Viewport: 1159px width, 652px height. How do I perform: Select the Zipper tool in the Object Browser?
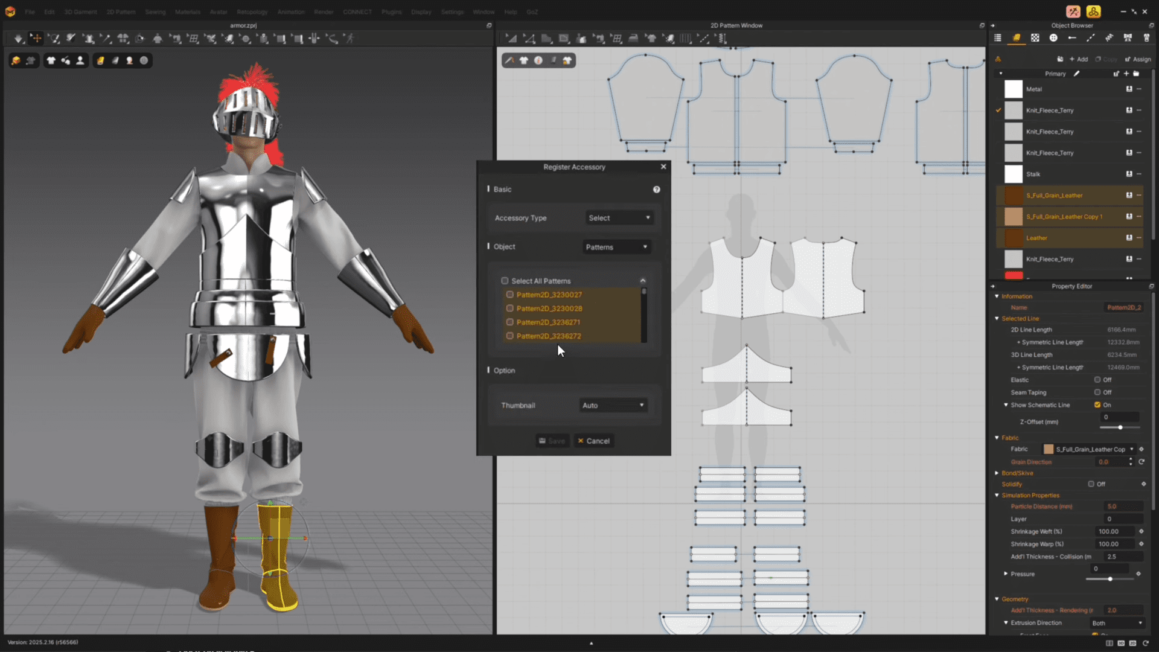coord(1146,37)
